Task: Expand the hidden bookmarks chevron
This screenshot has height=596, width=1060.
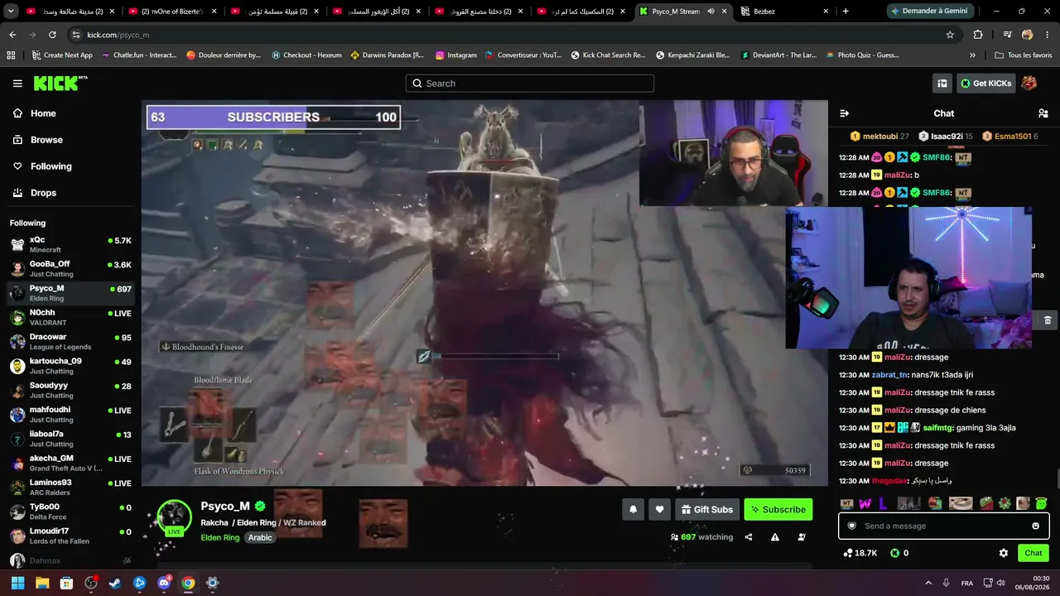Action: [x=972, y=55]
